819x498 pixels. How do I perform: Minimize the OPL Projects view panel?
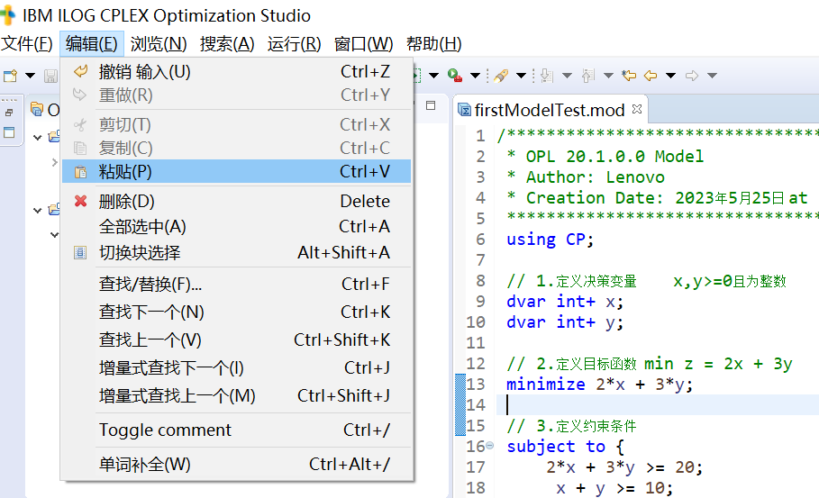(431, 105)
